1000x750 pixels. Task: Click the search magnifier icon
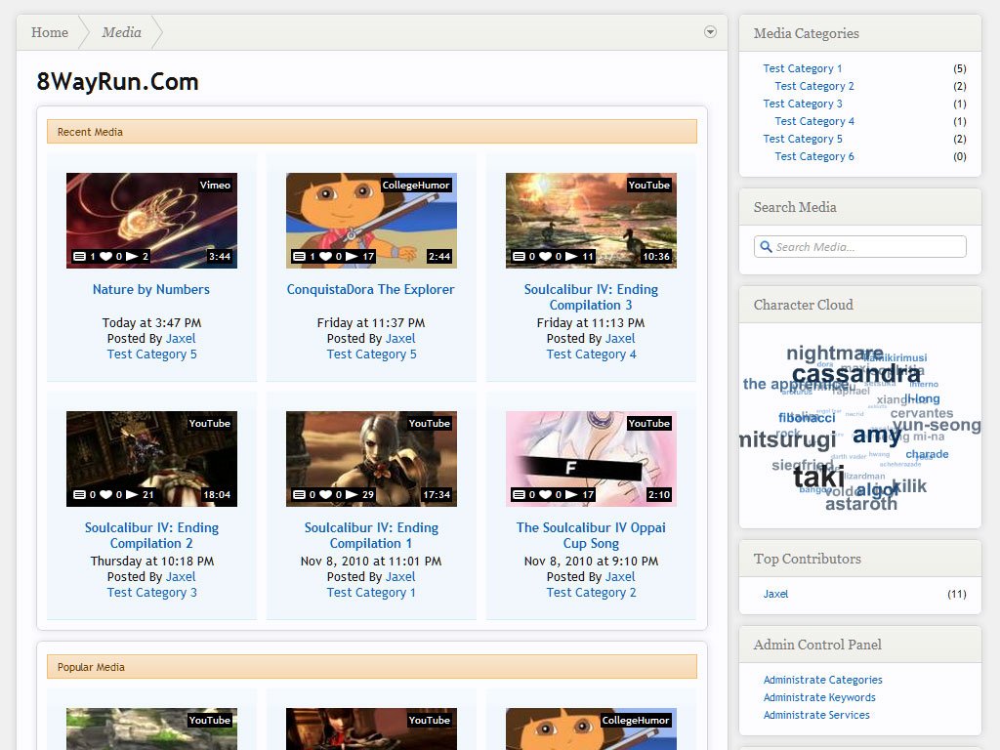pos(766,246)
